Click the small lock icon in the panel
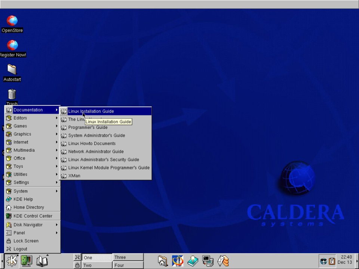The height and width of the screenshot is (269, 359). click(x=77, y=265)
